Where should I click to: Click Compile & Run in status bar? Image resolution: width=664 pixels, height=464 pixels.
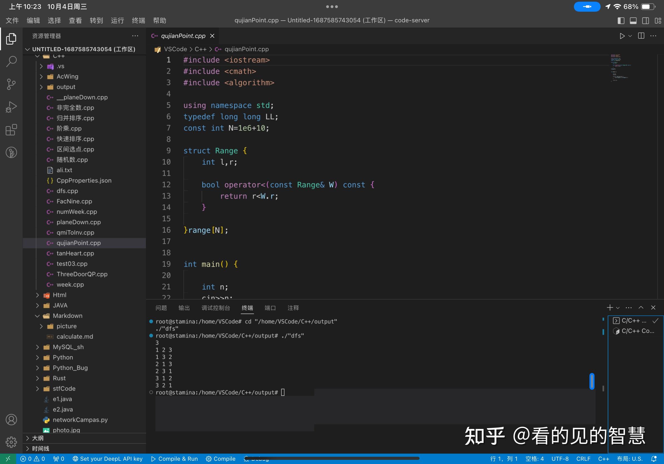click(174, 459)
